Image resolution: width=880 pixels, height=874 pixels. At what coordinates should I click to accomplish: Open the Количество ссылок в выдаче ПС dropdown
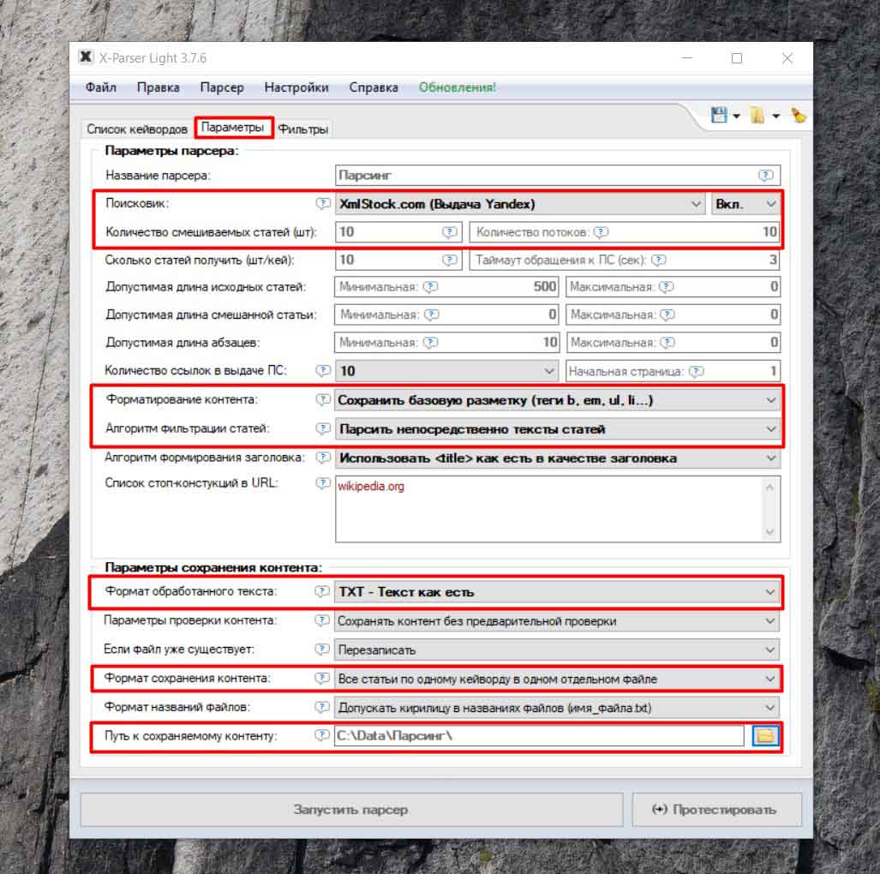[447, 371]
